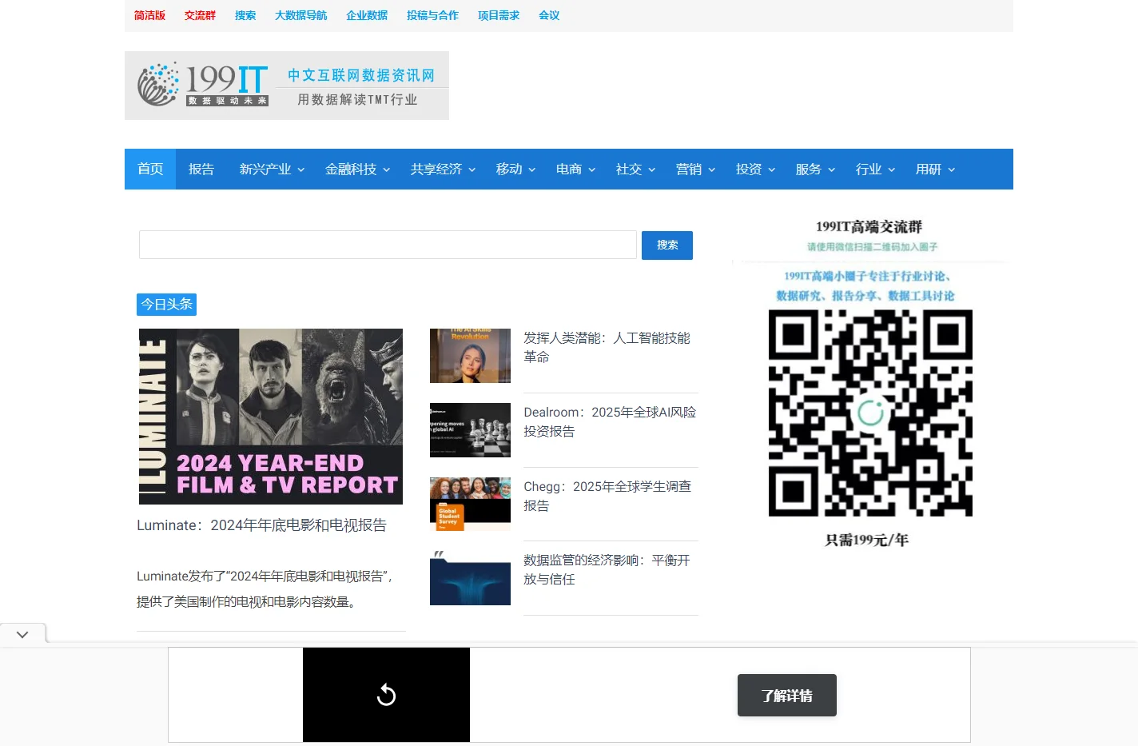Open the AI Skills Revolution thumbnail
The height and width of the screenshot is (746, 1138).
point(470,356)
